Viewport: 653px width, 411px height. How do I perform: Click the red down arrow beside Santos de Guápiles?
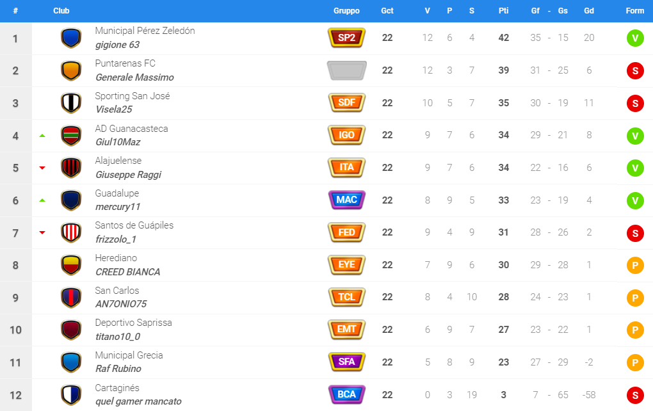pyautogui.click(x=42, y=233)
